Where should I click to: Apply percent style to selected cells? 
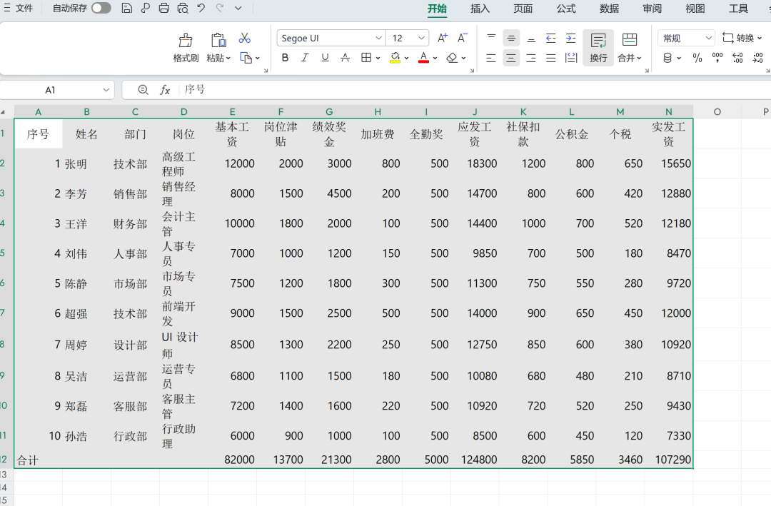(697, 58)
